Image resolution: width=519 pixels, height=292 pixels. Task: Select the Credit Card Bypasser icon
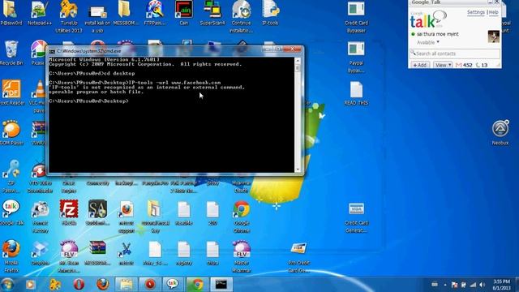click(356, 16)
